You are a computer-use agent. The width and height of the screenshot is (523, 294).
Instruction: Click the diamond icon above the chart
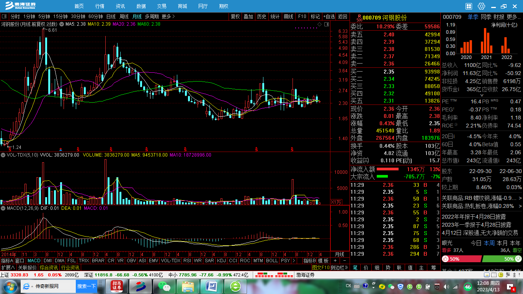tap(320, 24)
